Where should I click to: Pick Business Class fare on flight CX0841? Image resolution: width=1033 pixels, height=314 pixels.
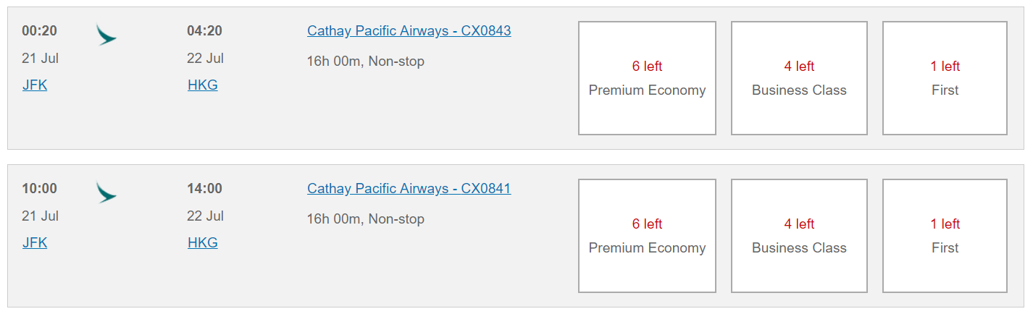click(x=799, y=236)
